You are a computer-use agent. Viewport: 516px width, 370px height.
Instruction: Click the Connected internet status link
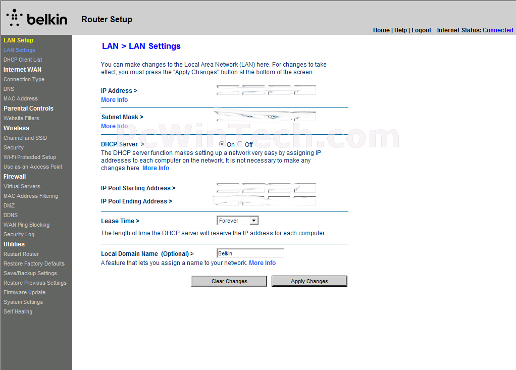tap(498, 30)
